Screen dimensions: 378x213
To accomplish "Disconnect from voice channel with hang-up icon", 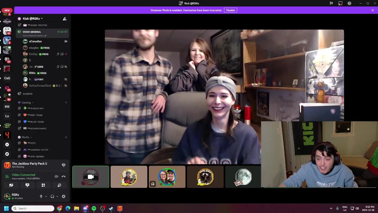I will pyautogui.click(x=63, y=177).
